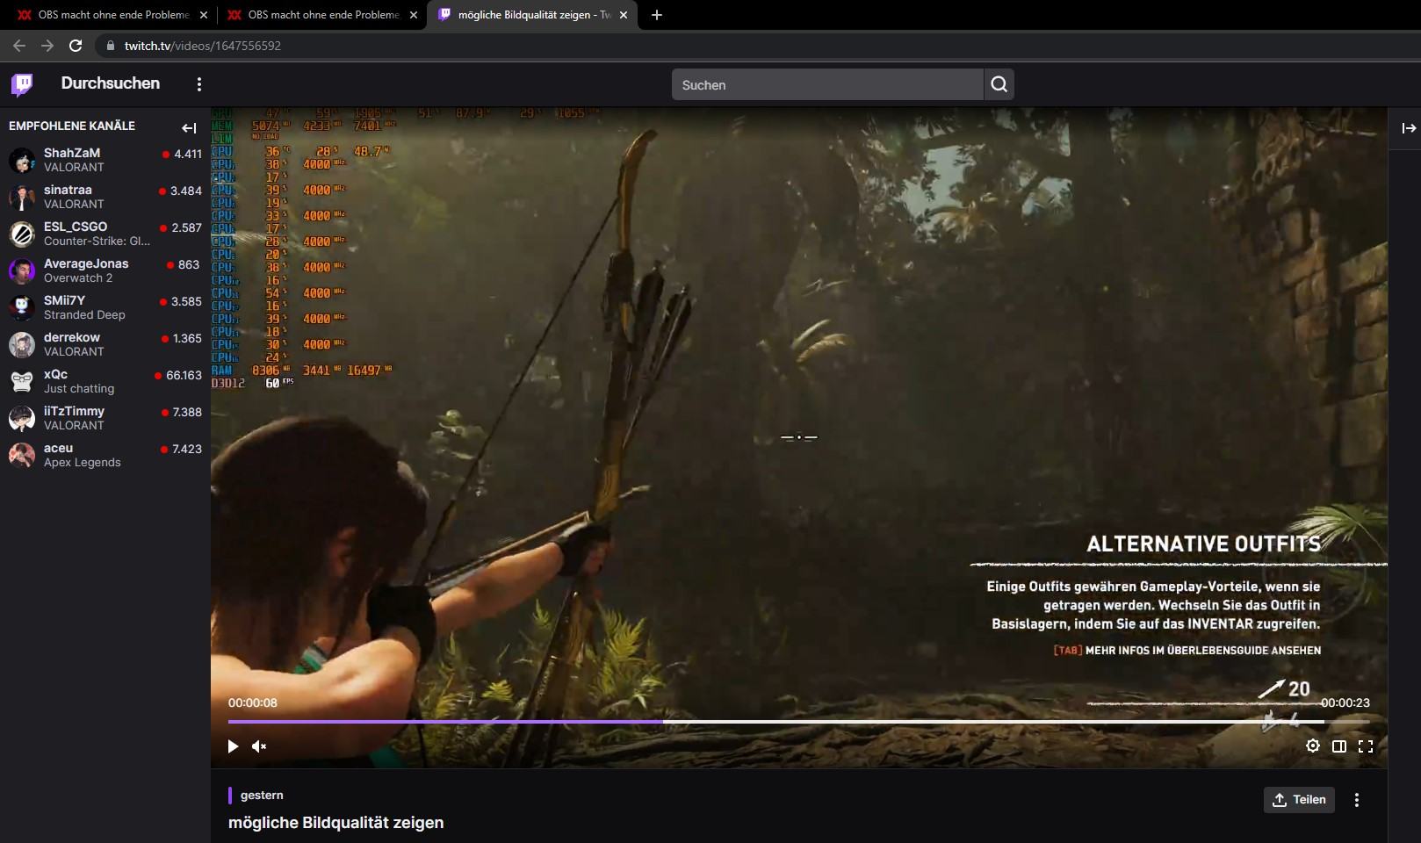Open a new browser tab
This screenshot has height=843, width=1421.
point(657,15)
